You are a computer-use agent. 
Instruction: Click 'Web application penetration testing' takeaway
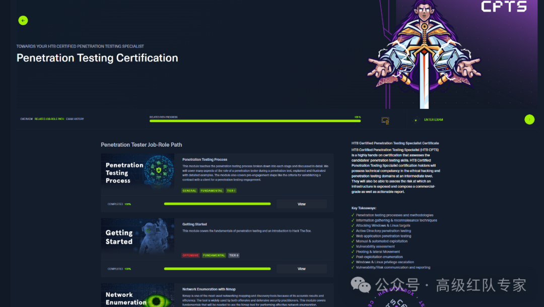[x=383, y=236]
